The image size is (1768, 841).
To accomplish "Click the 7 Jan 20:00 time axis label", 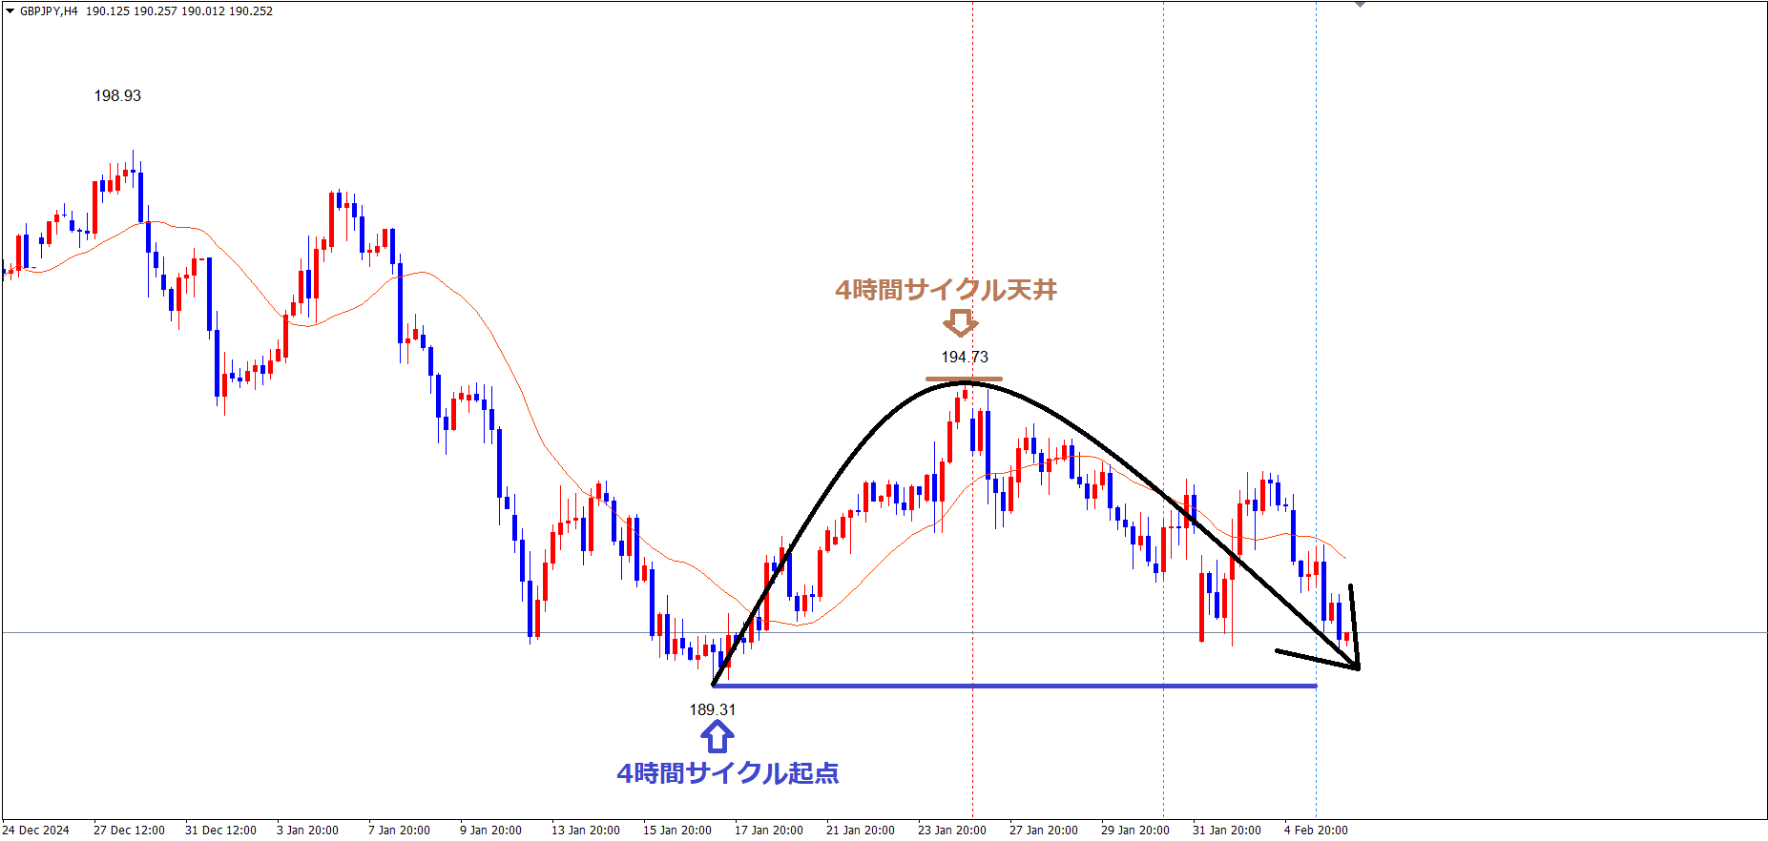I will [399, 831].
